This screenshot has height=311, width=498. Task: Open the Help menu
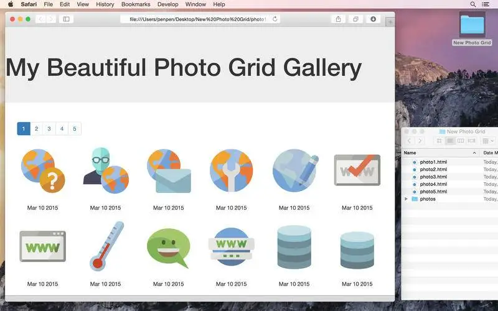click(x=219, y=4)
